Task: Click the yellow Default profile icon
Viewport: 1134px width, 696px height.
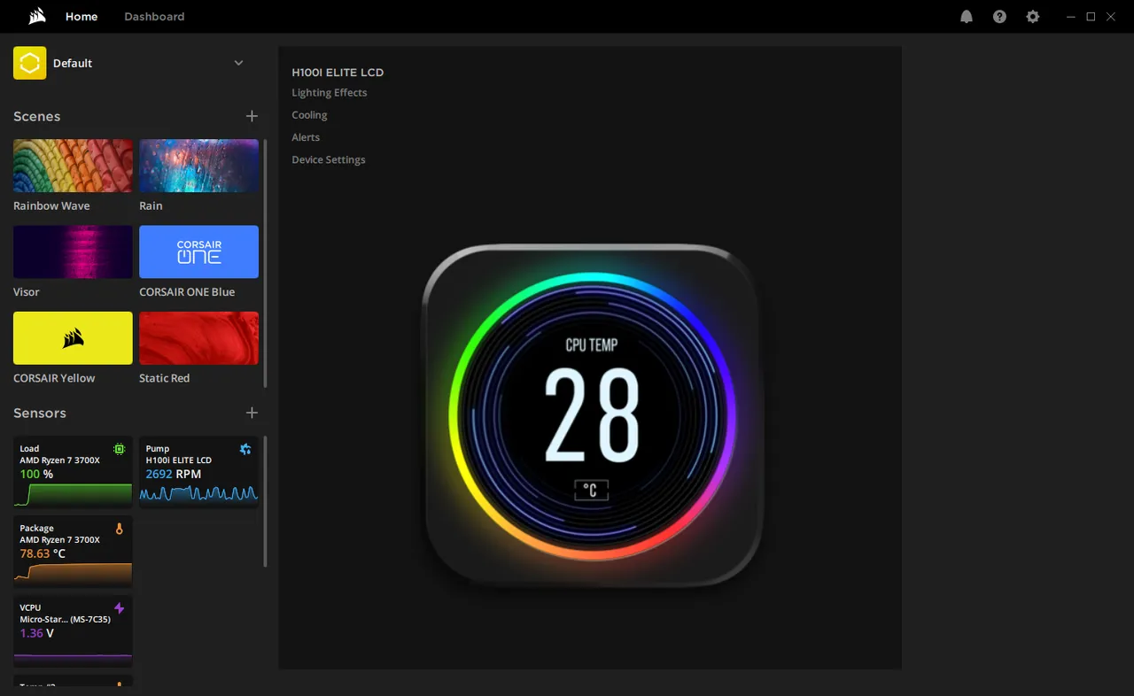Action: point(29,63)
